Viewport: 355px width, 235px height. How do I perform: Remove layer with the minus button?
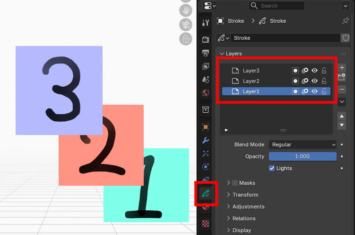(x=342, y=89)
